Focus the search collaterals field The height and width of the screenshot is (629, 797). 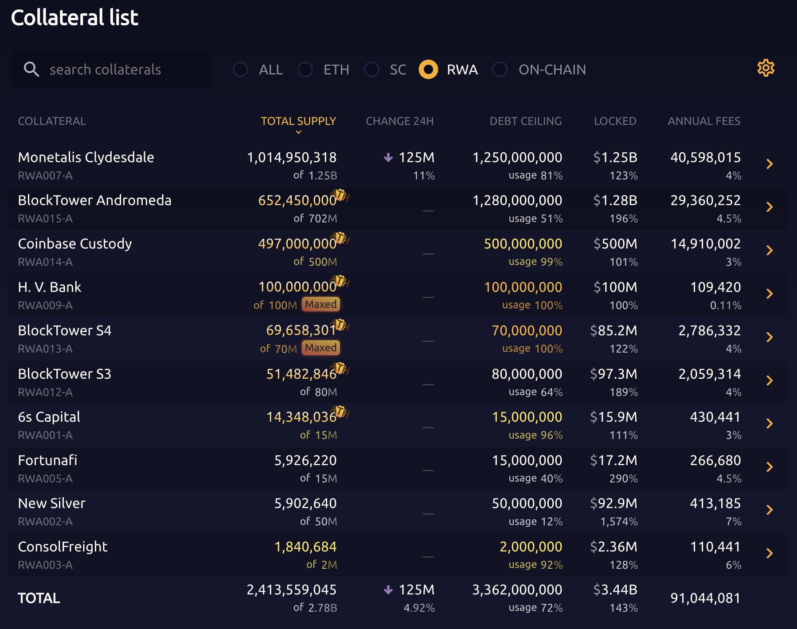pos(111,69)
